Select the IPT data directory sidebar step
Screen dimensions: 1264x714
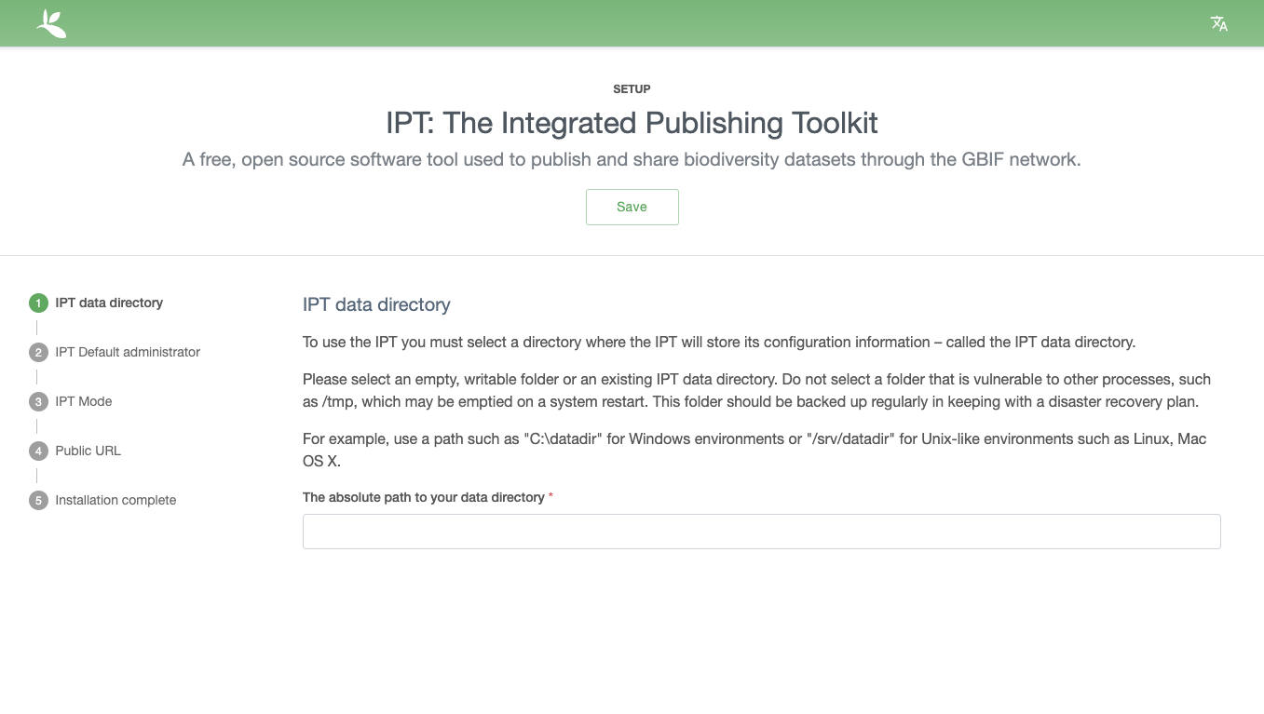point(108,303)
